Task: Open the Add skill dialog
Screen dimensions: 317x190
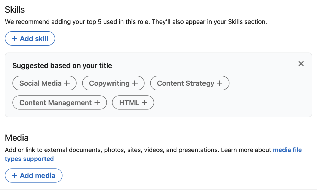Action: [30, 38]
